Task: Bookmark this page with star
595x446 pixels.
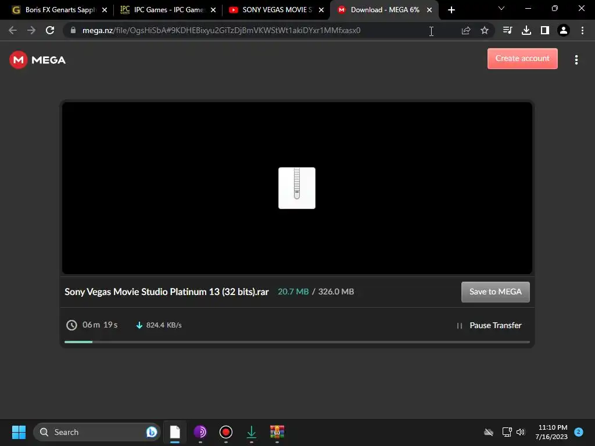Action: coord(485,30)
